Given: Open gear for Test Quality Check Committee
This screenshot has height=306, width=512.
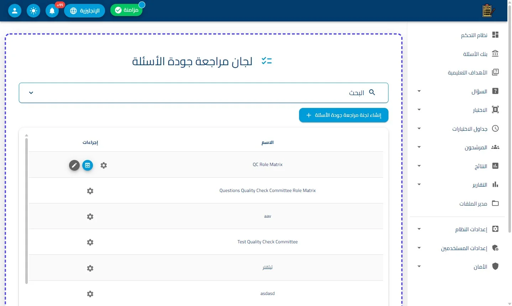Looking at the screenshot, I should tap(90, 242).
